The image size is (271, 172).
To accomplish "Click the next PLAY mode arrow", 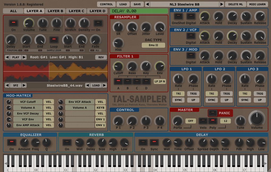I will [24, 57].
